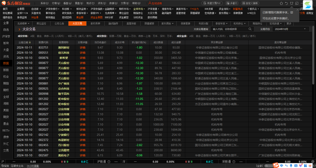Click the back arrow icon in title bar
The width and height of the screenshot is (316, 168).
[286, 3]
